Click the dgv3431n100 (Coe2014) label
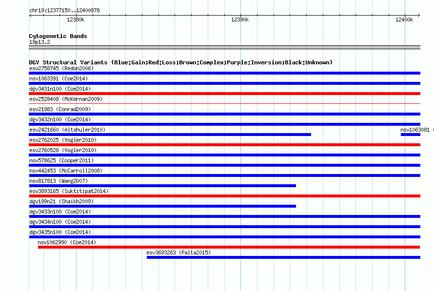The image size is (434, 291). (x=60, y=89)
